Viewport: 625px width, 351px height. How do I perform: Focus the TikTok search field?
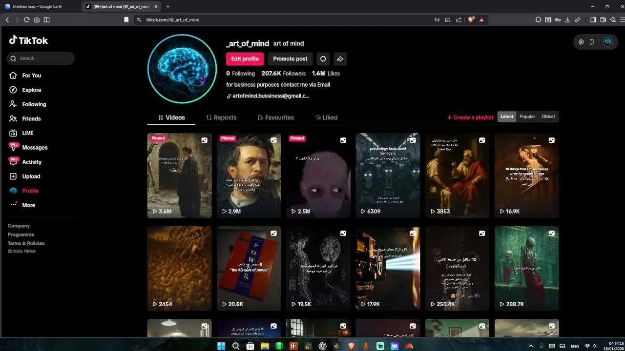41,58
